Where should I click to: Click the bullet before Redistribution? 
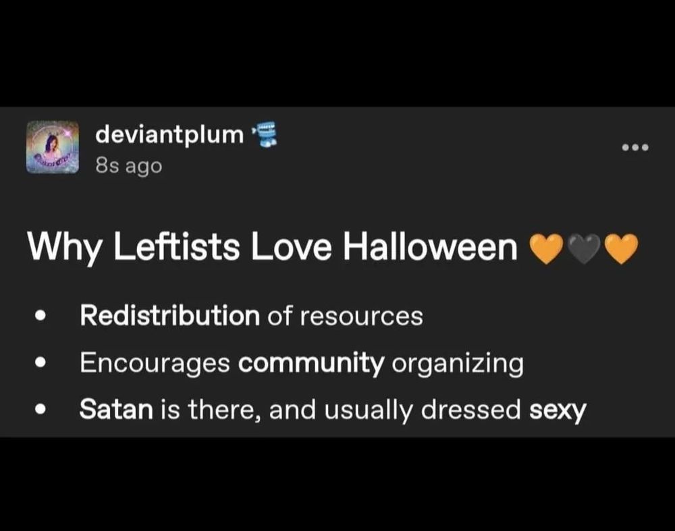tap(40, 316)
